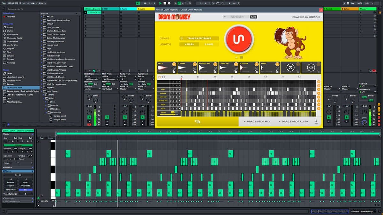Launch the FULL LOOP clip on track 1
The width and height of the screenshot is (383, 215).
tap(86, 12)
